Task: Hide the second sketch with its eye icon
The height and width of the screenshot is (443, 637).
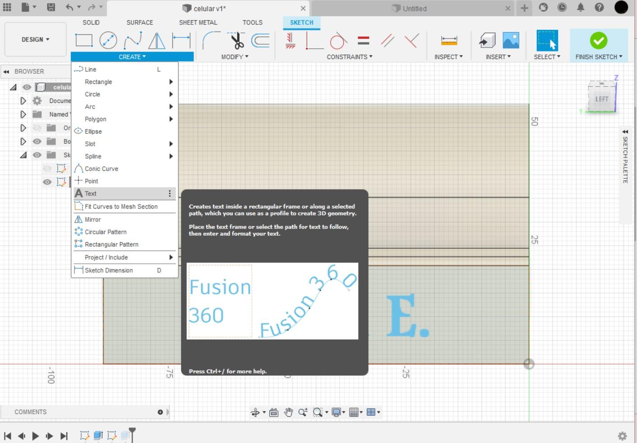Action: (x=47, y=182)
